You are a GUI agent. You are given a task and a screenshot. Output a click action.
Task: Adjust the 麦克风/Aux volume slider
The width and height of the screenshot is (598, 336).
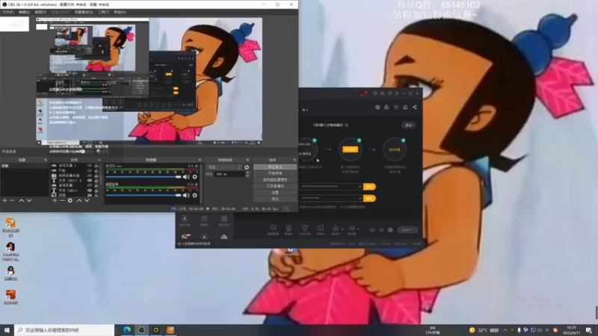144,177
